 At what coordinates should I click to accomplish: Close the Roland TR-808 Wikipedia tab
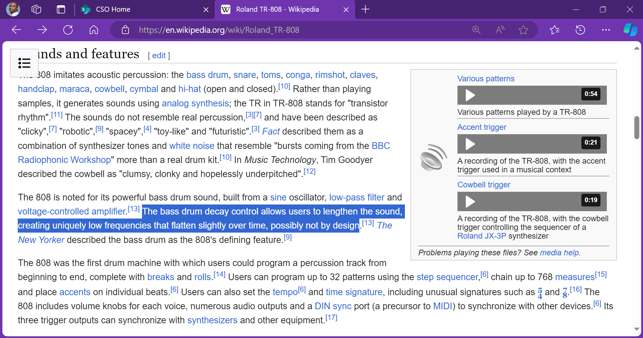pos(346,10)
